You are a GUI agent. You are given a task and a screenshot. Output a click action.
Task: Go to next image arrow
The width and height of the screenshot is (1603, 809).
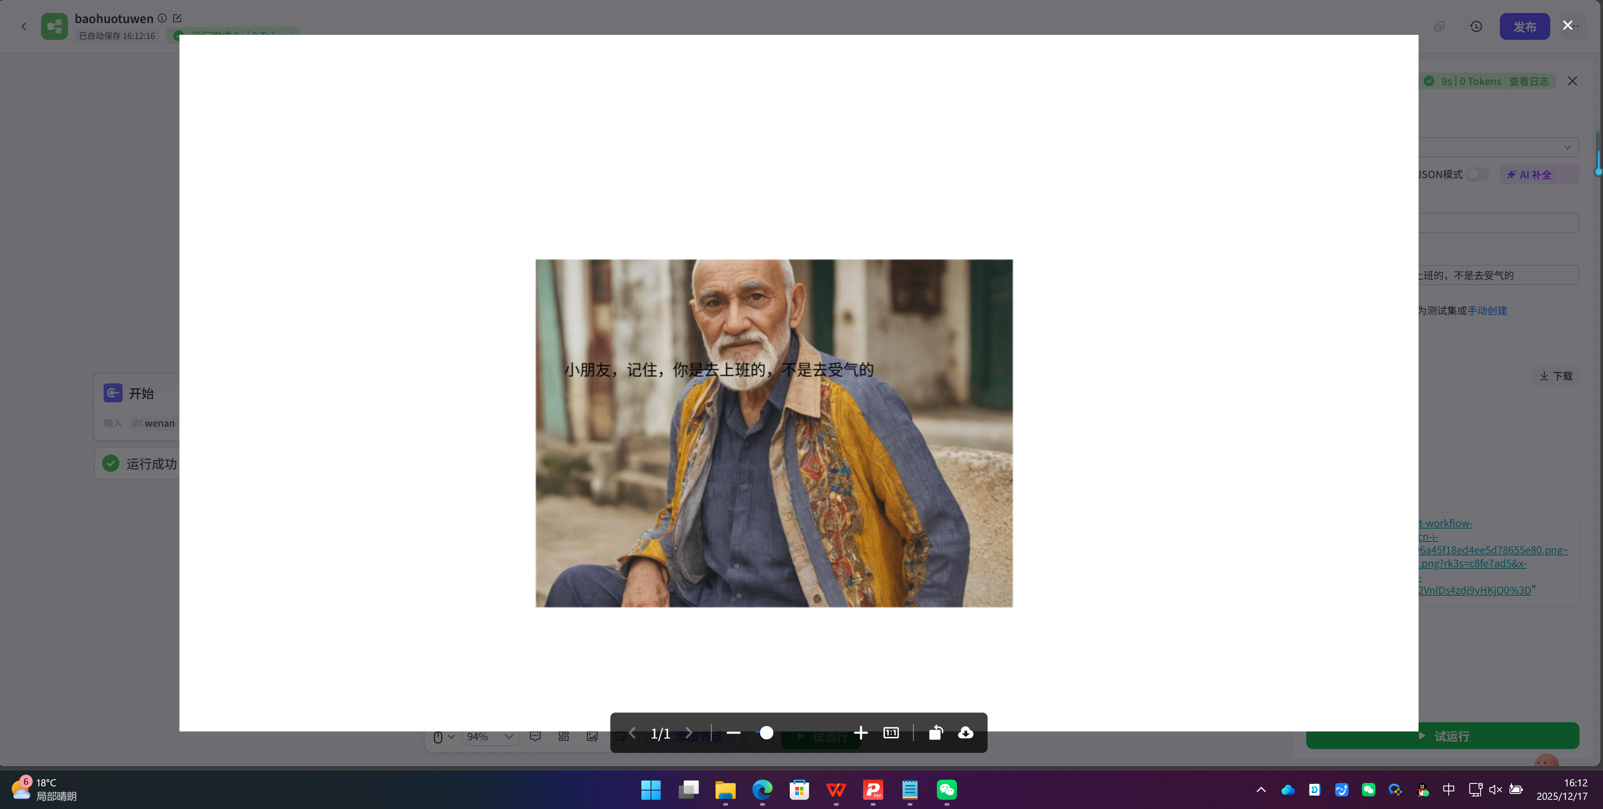(x=688, y=732)
